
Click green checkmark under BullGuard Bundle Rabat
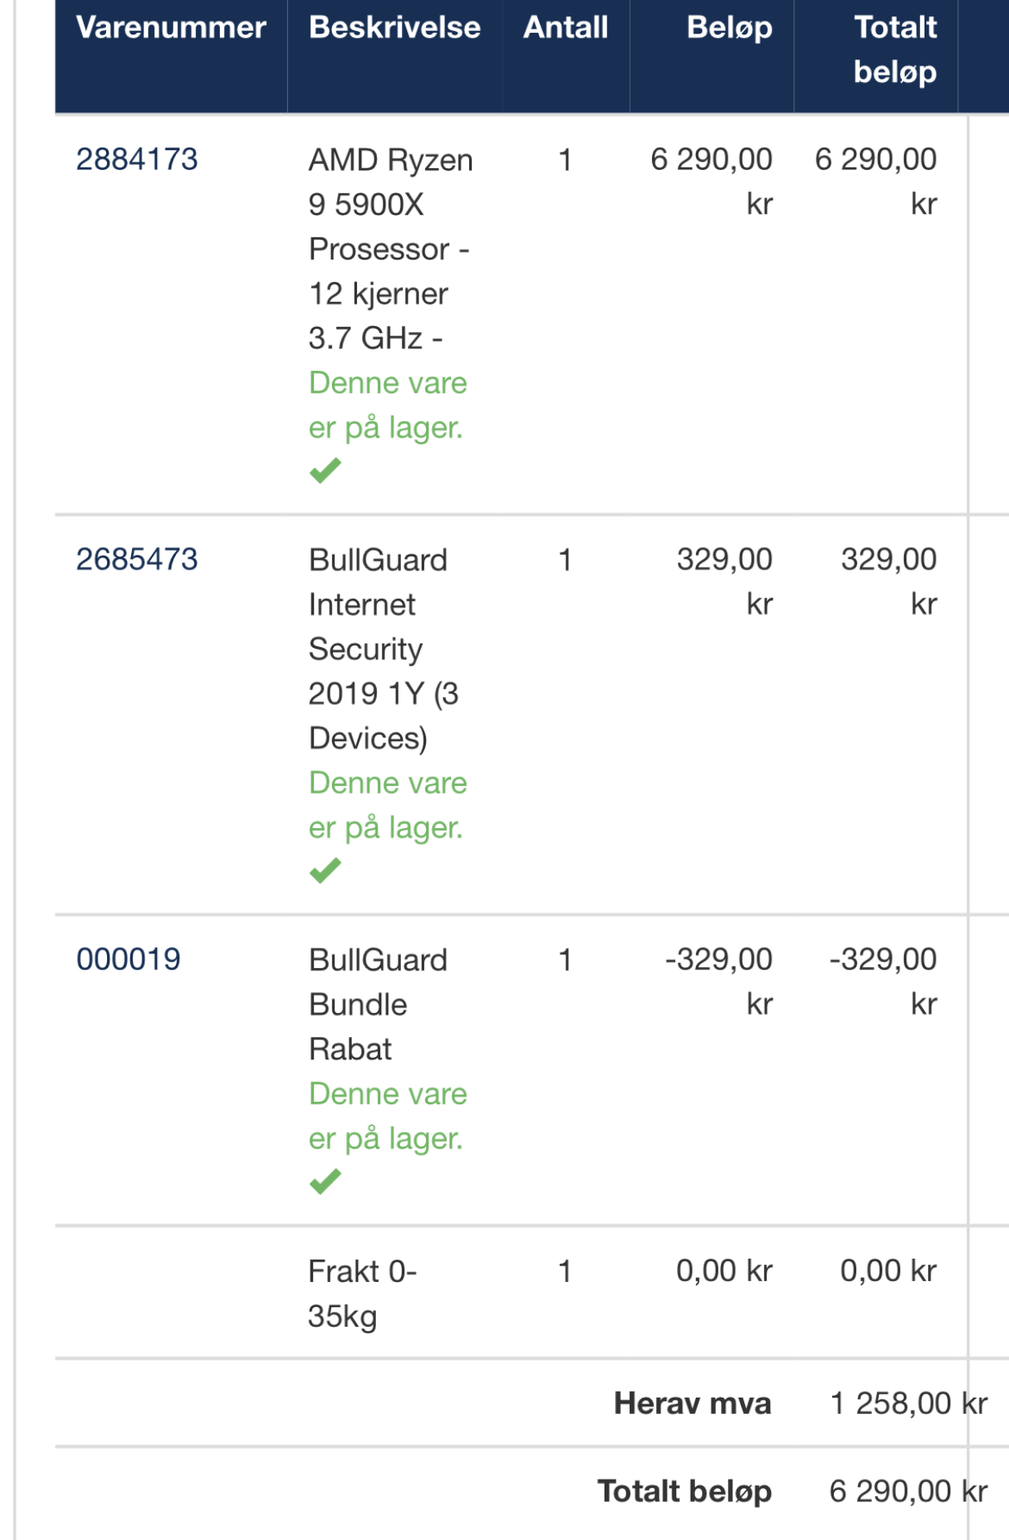point(325,1181)
